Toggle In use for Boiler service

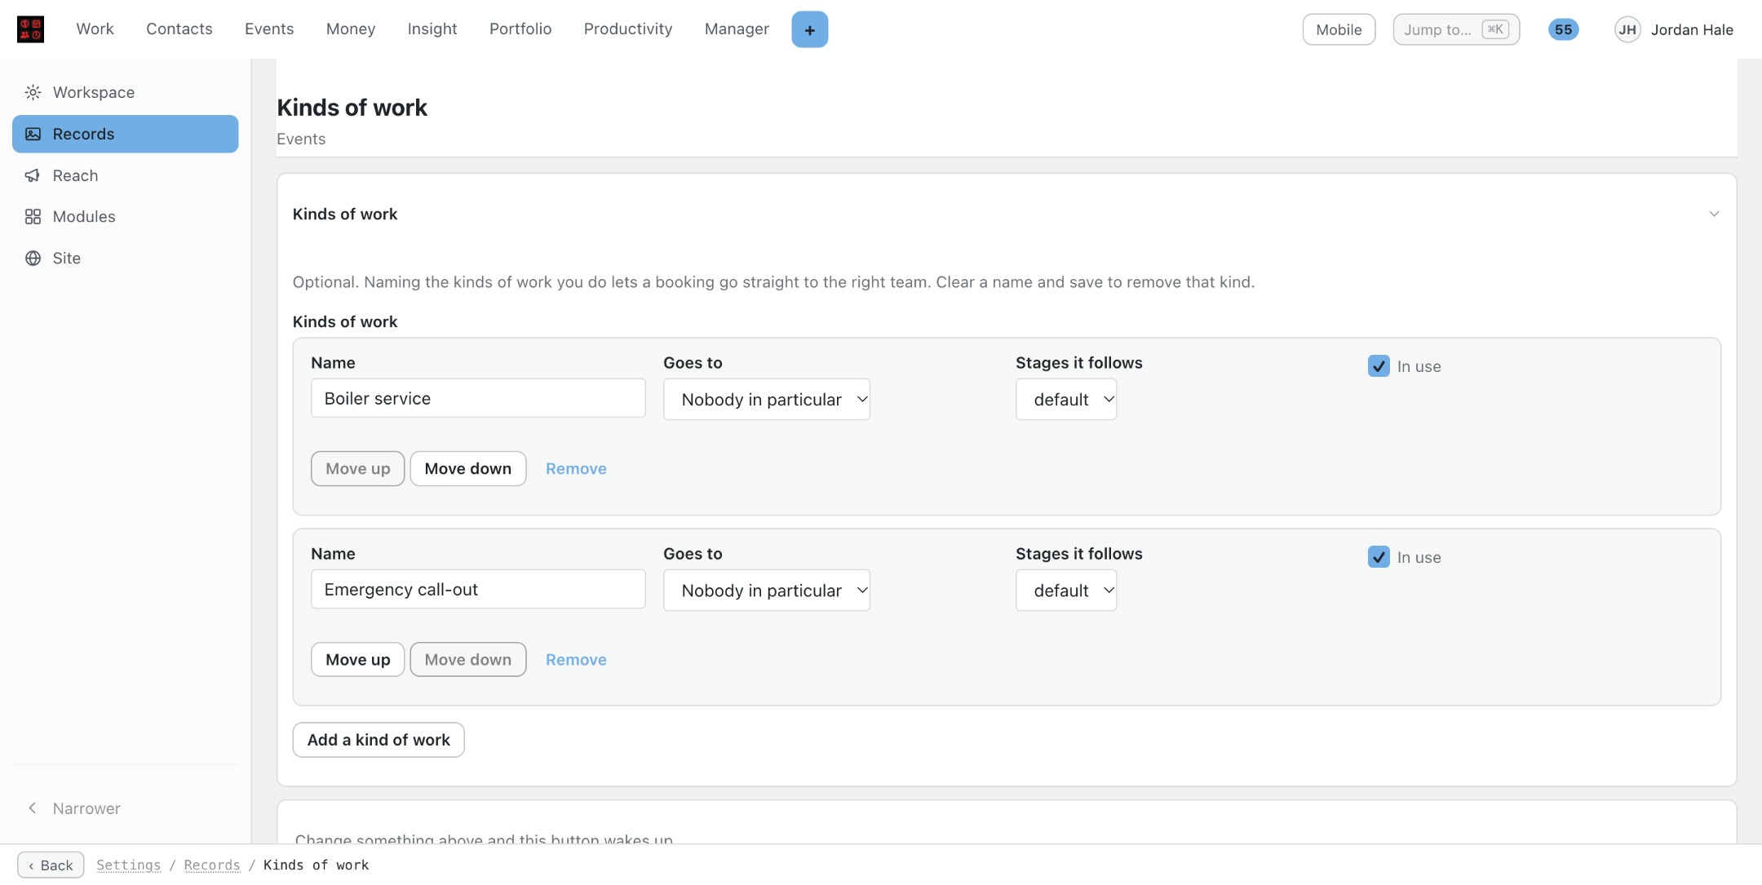click(1379, 366)
